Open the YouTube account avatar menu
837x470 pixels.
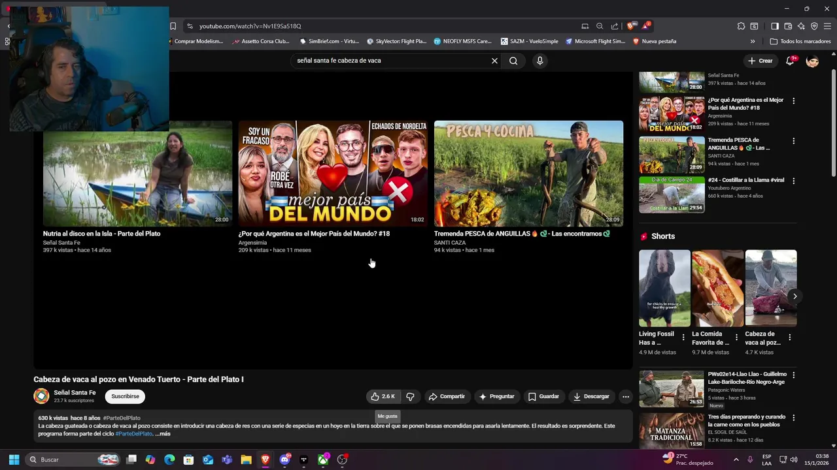[x=812, y=61]
